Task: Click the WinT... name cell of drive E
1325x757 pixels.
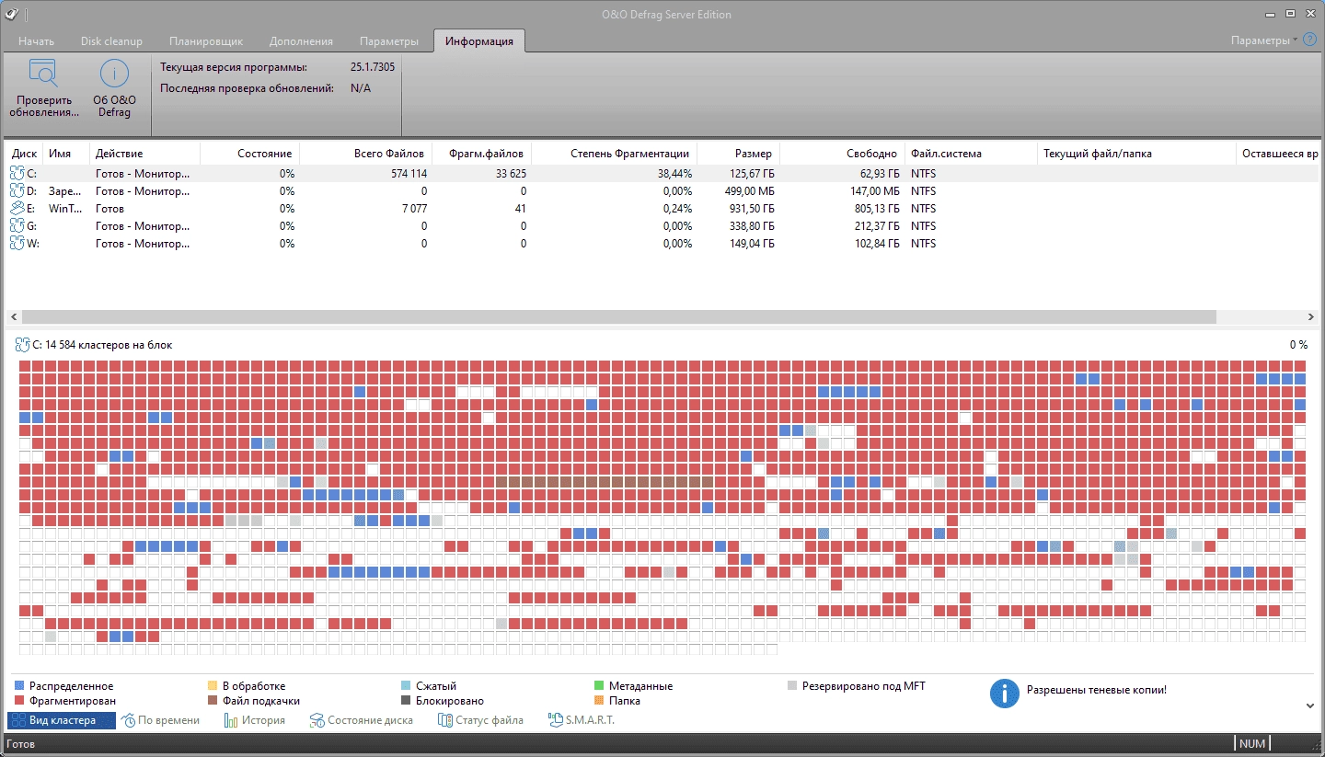Action: coord(65,209)
